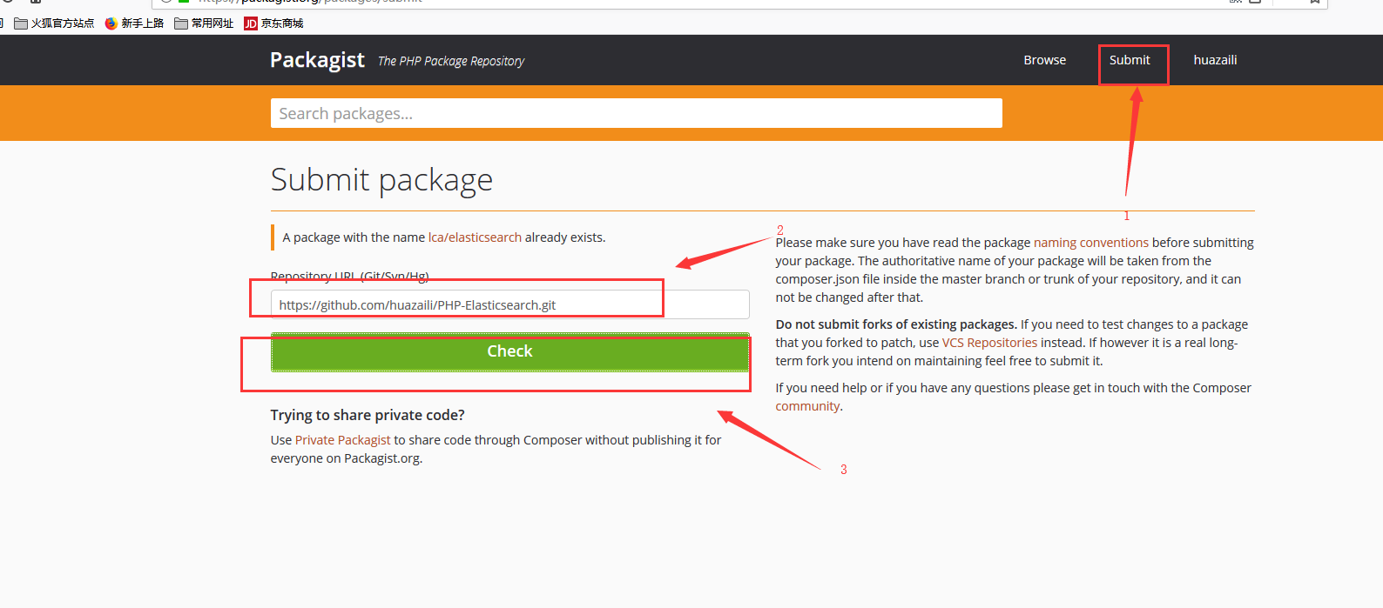Click the 'Trying to share private code?' heading
1383x608 pixels.
point(368,415)
